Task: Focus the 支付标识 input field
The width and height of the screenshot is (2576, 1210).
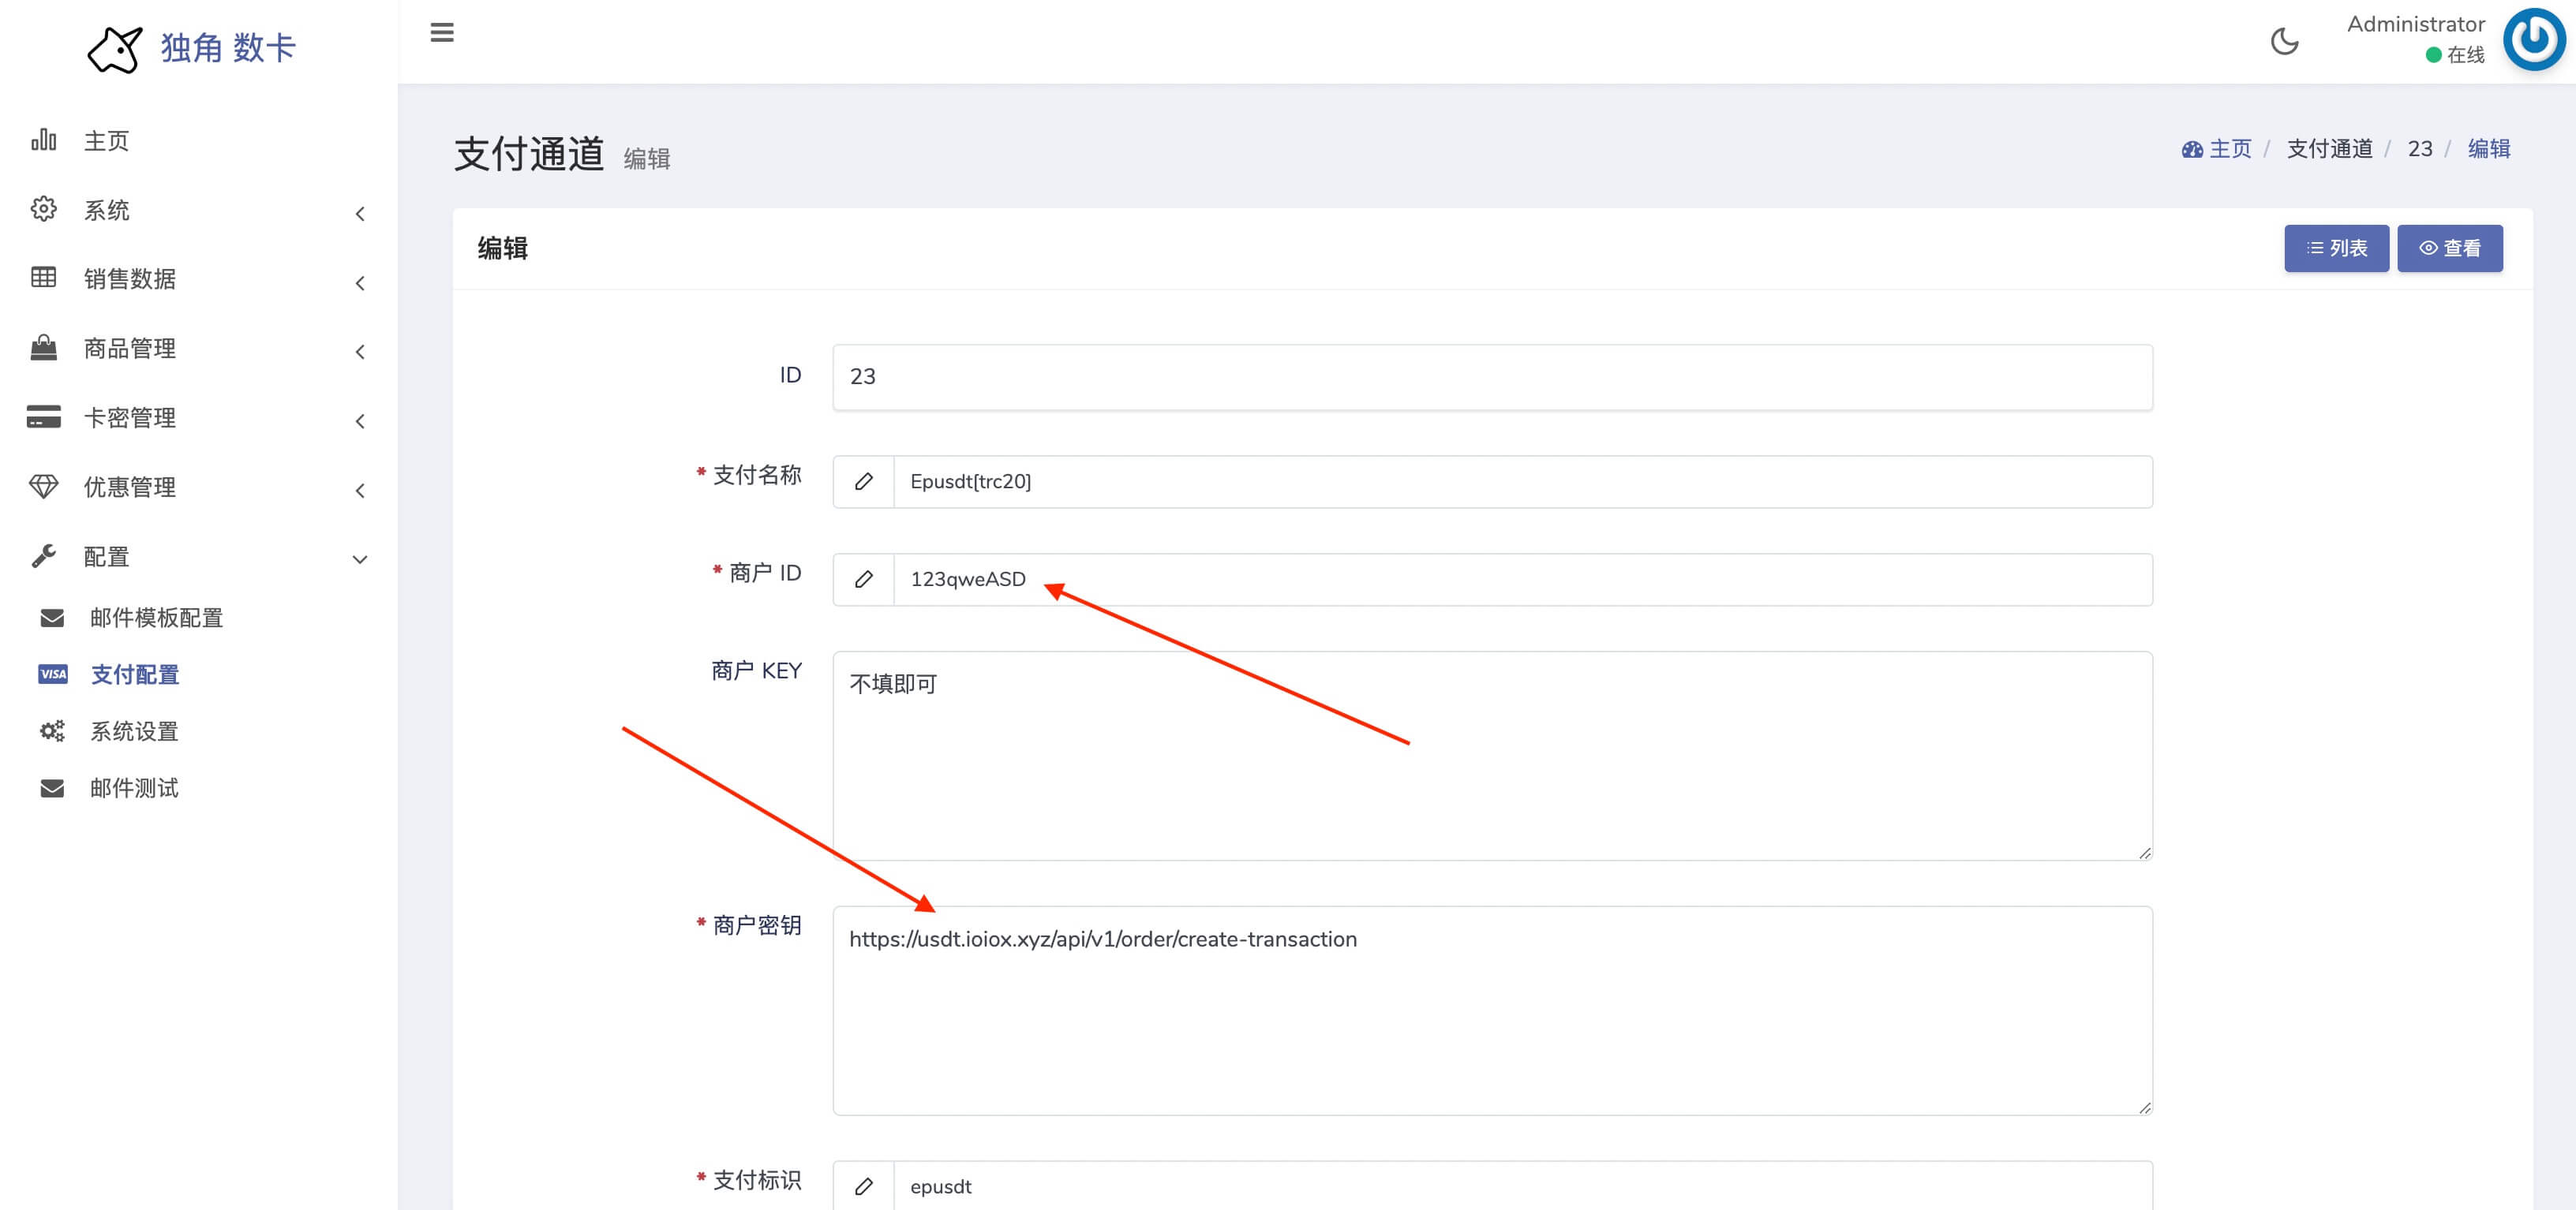Action: [1522, 1186]
